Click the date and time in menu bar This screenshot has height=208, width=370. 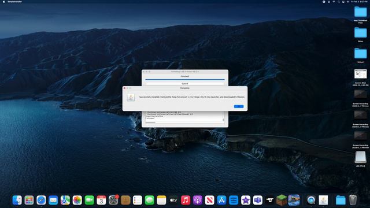[359, 2]
